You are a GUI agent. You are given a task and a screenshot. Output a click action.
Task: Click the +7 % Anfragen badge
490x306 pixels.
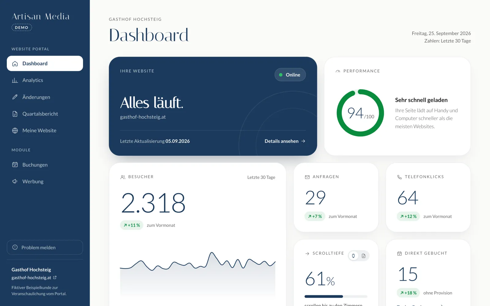[315, 216]
